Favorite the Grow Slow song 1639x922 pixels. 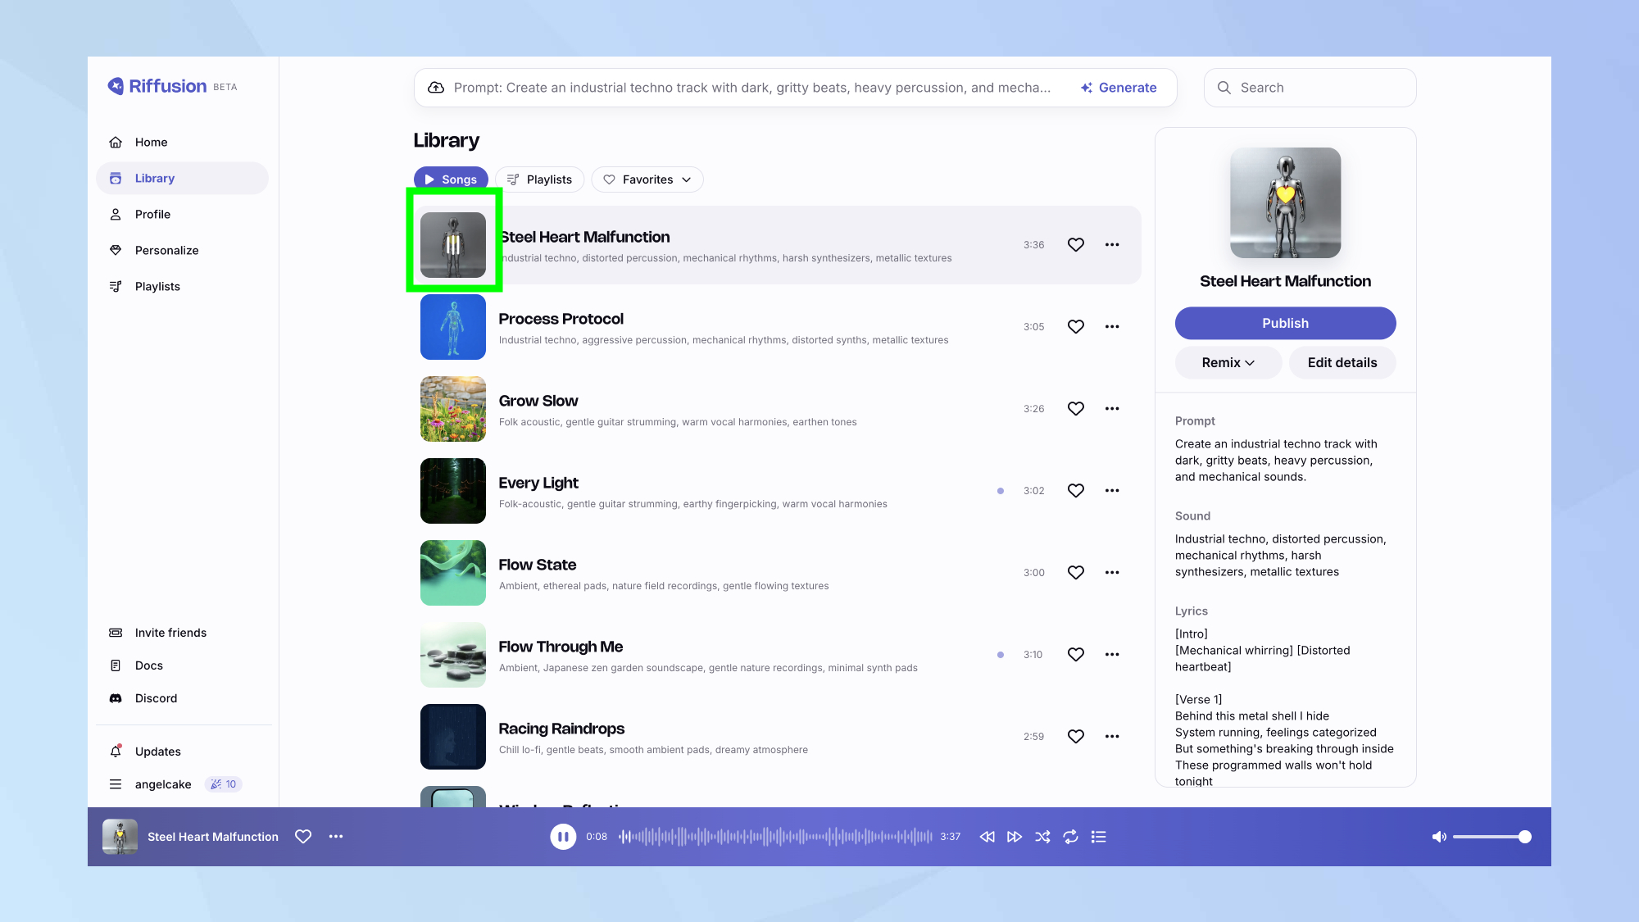[1076, 409]
